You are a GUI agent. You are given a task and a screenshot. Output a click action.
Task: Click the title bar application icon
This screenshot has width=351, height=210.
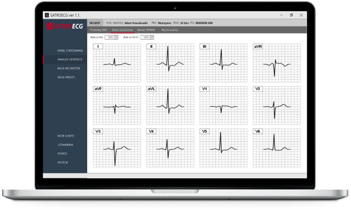[47, 15]
